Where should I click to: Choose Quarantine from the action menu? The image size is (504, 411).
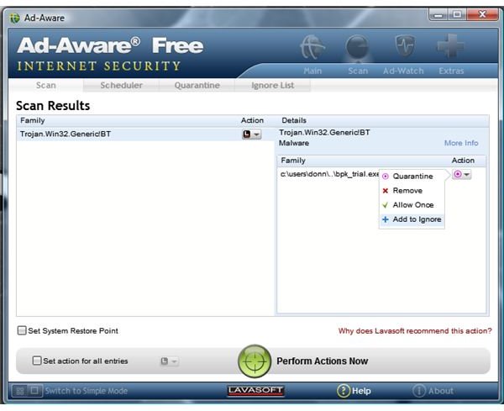click(412, 177)
